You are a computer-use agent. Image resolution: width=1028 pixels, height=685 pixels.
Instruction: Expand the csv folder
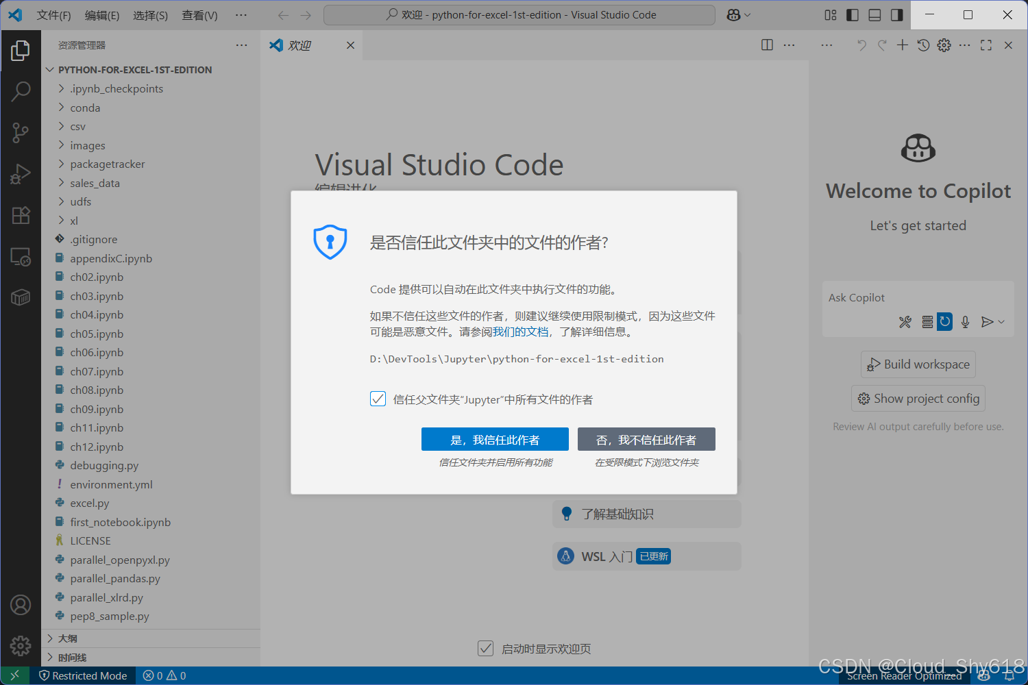tap(151, 127)
